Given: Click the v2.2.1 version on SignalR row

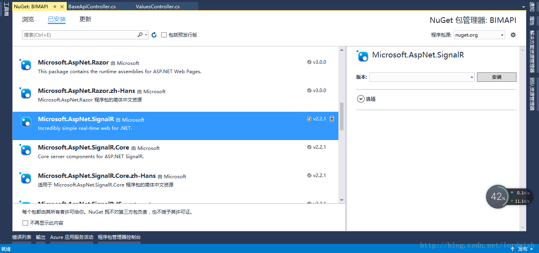Looking at the screenshot, I should pos(319,119).
